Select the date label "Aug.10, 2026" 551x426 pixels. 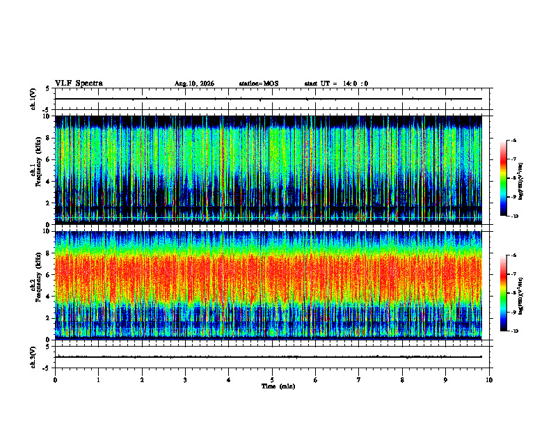tap(194, 84)
